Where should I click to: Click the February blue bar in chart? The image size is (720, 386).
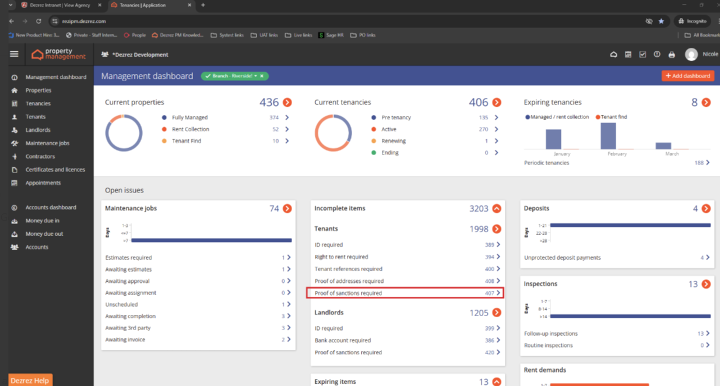[608, 136]
